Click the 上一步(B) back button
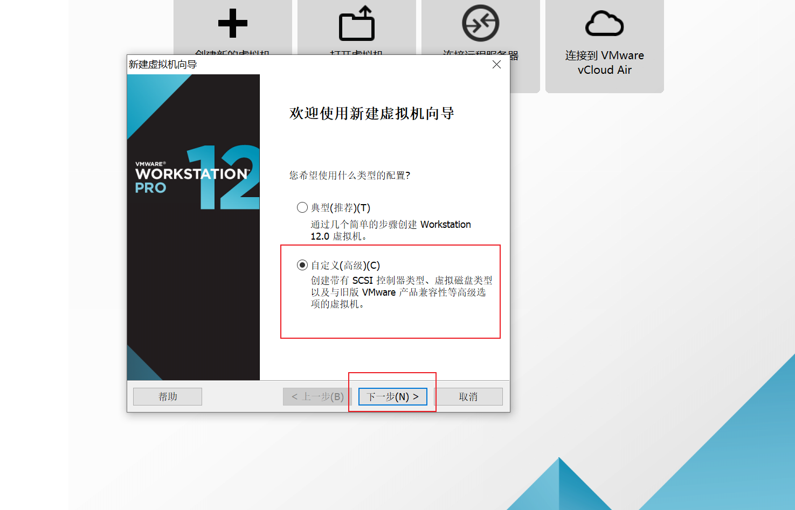The height and width of the screenshot is (510, 795). tap(317, 397)
